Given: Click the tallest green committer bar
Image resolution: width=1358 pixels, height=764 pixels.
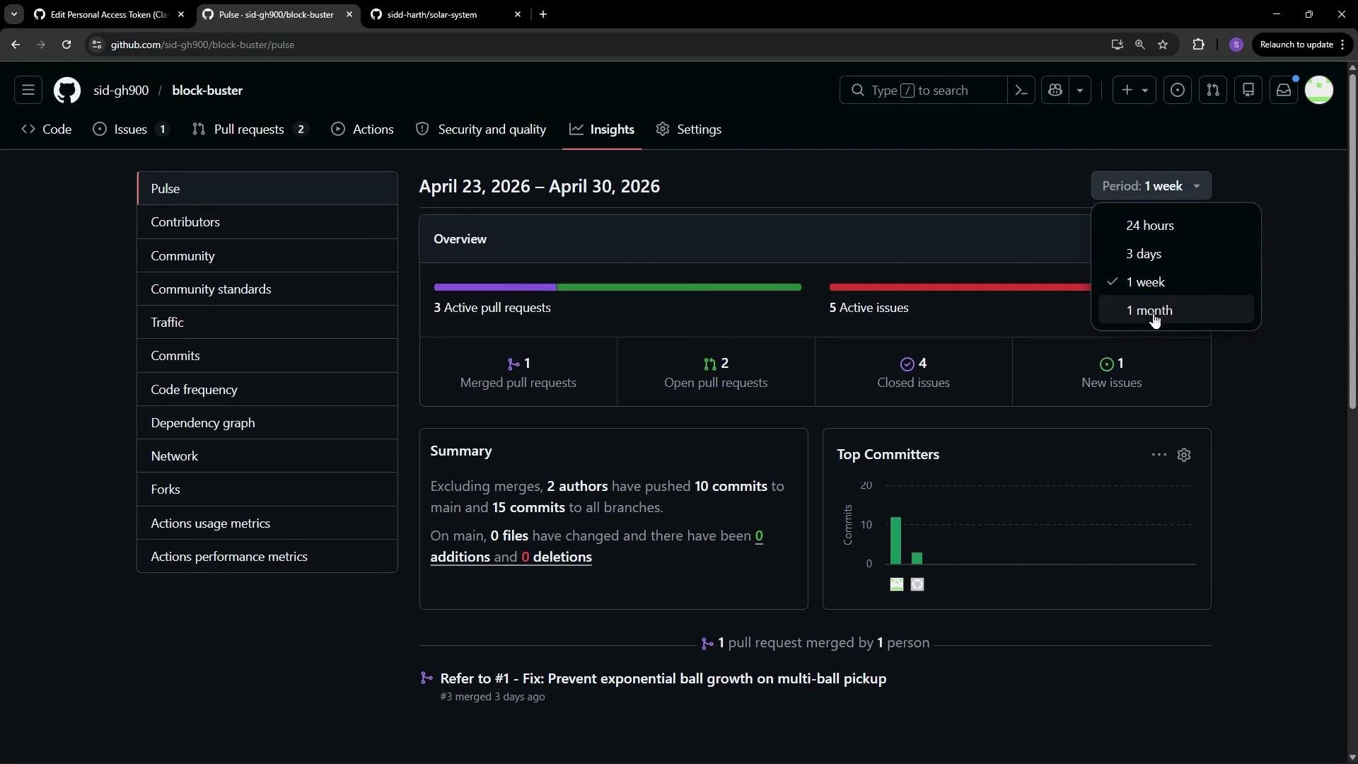Looking at the screenshot, I should coord(896,541).
